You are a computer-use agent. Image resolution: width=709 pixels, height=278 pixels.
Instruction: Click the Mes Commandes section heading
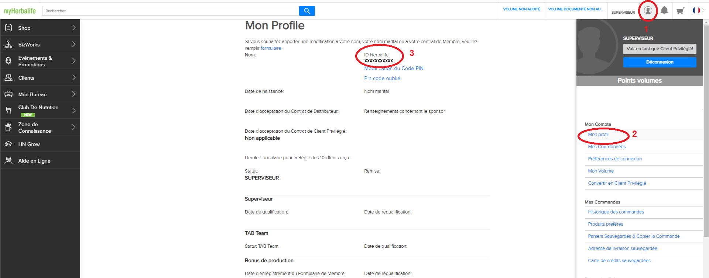click(602, 202)
